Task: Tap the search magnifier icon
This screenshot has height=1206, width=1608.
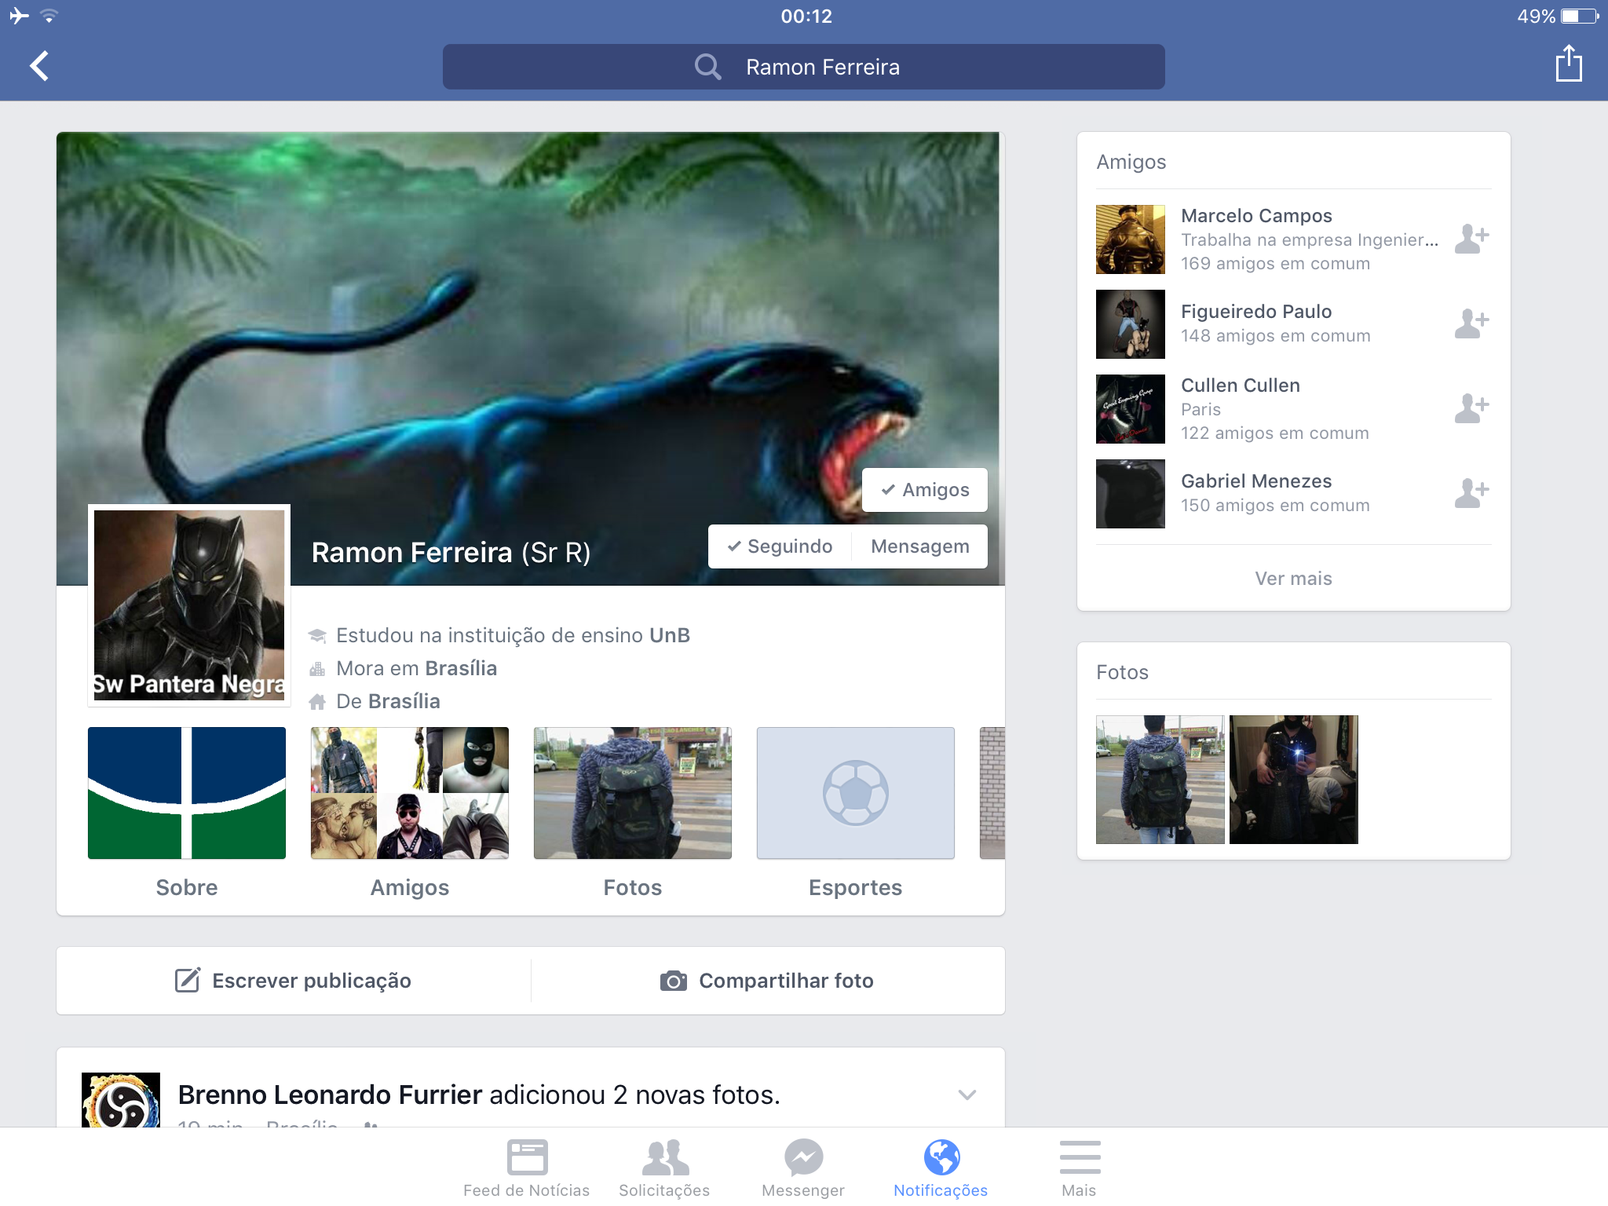Action: pos(707,67)
